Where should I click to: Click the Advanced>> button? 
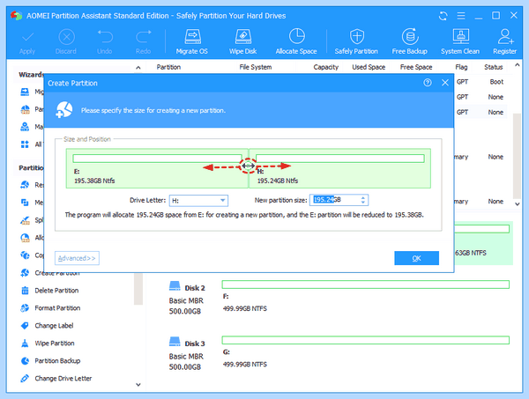[x=77, y=258]
